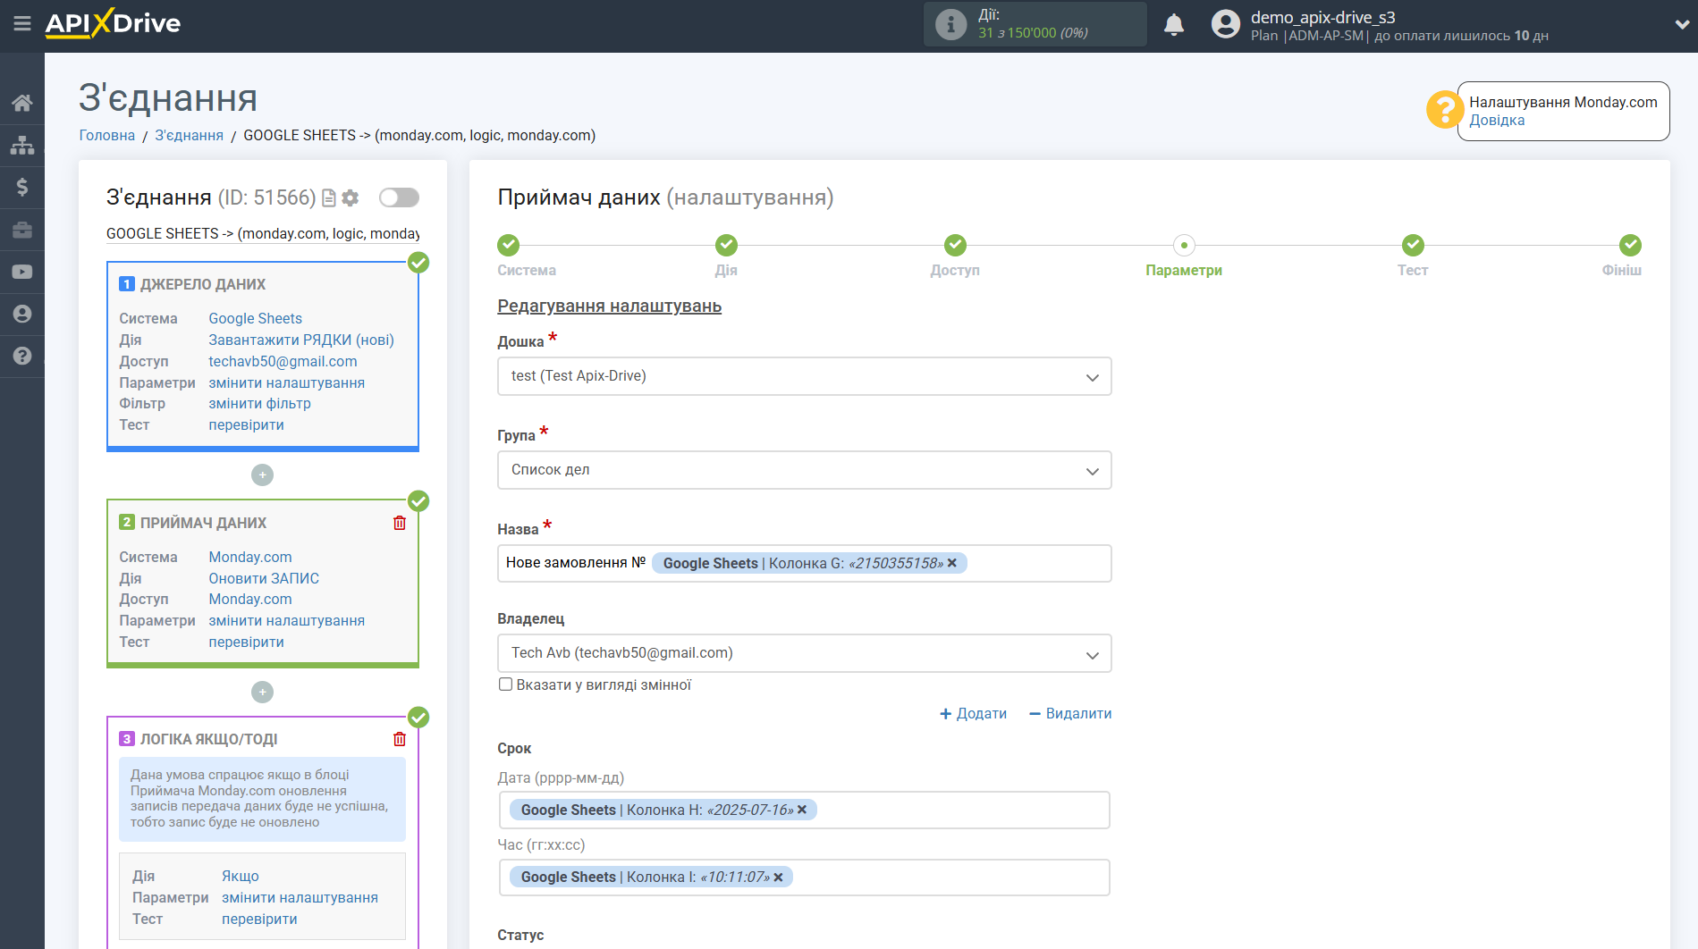The image size is (1698, 949).
Task: Click the APIXDrive logo
Action: 113,23
